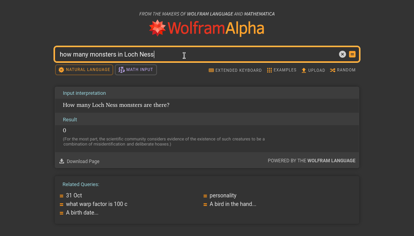
Task: Click equals icon beside 'personality'
Action: (x=205, y=196)
